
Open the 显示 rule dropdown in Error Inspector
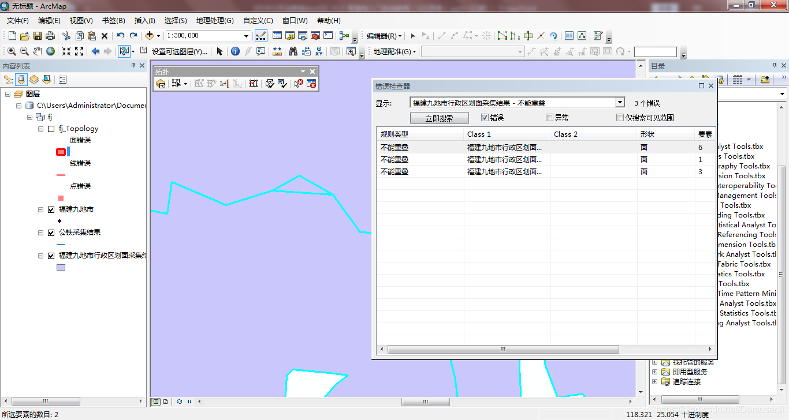click(620, 103)
